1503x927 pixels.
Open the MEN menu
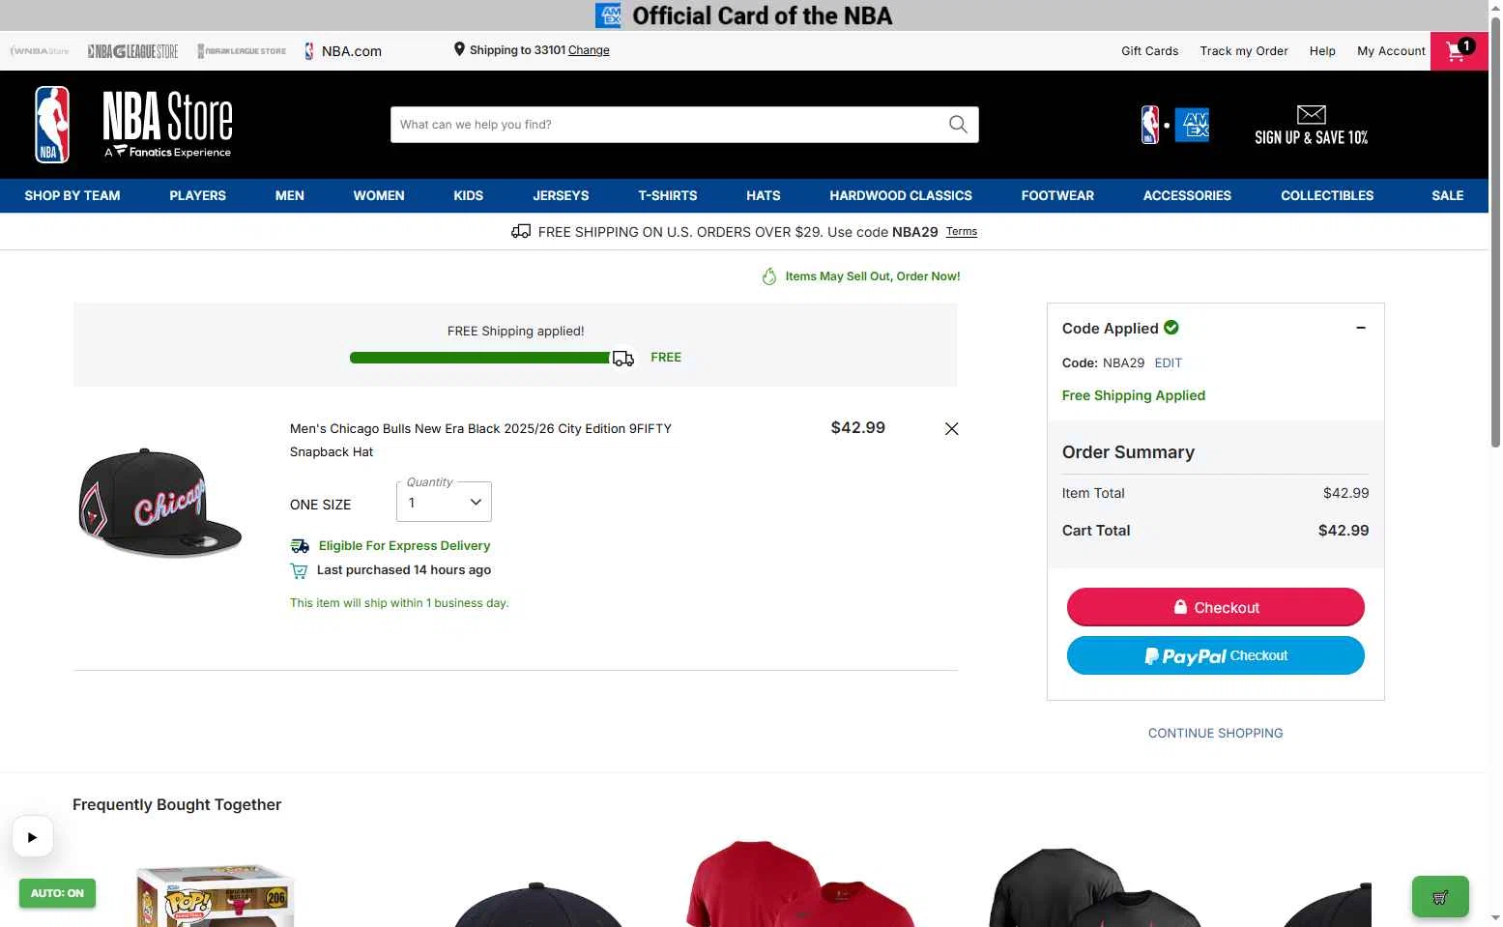coord(290,195)
